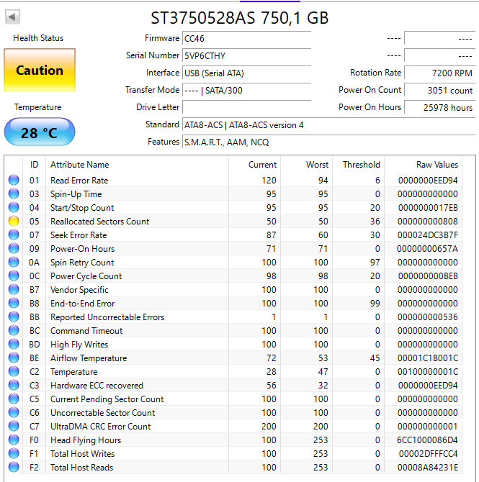Click the blue icon beside Spin-Up Time
This screenshot has width=479, height=482.
click(x=13, y=194)
